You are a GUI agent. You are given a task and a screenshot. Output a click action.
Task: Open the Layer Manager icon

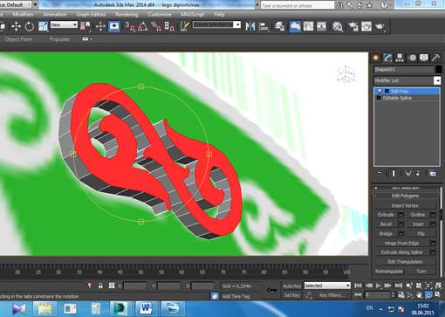[x=280, y=26]
